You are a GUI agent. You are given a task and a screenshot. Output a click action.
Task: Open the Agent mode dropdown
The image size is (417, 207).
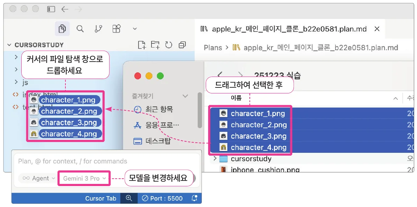pyautogui.click(x=37, y=178)
